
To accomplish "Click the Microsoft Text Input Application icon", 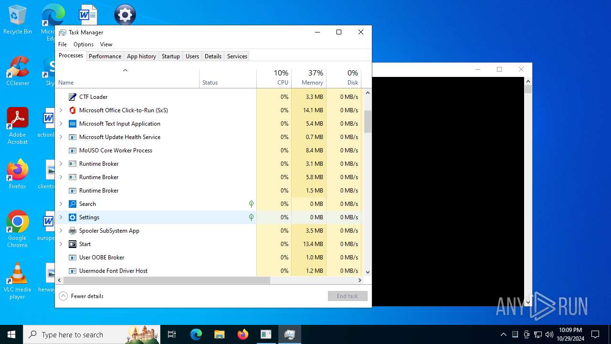I will pyautogui.click(x=73, y=124).
